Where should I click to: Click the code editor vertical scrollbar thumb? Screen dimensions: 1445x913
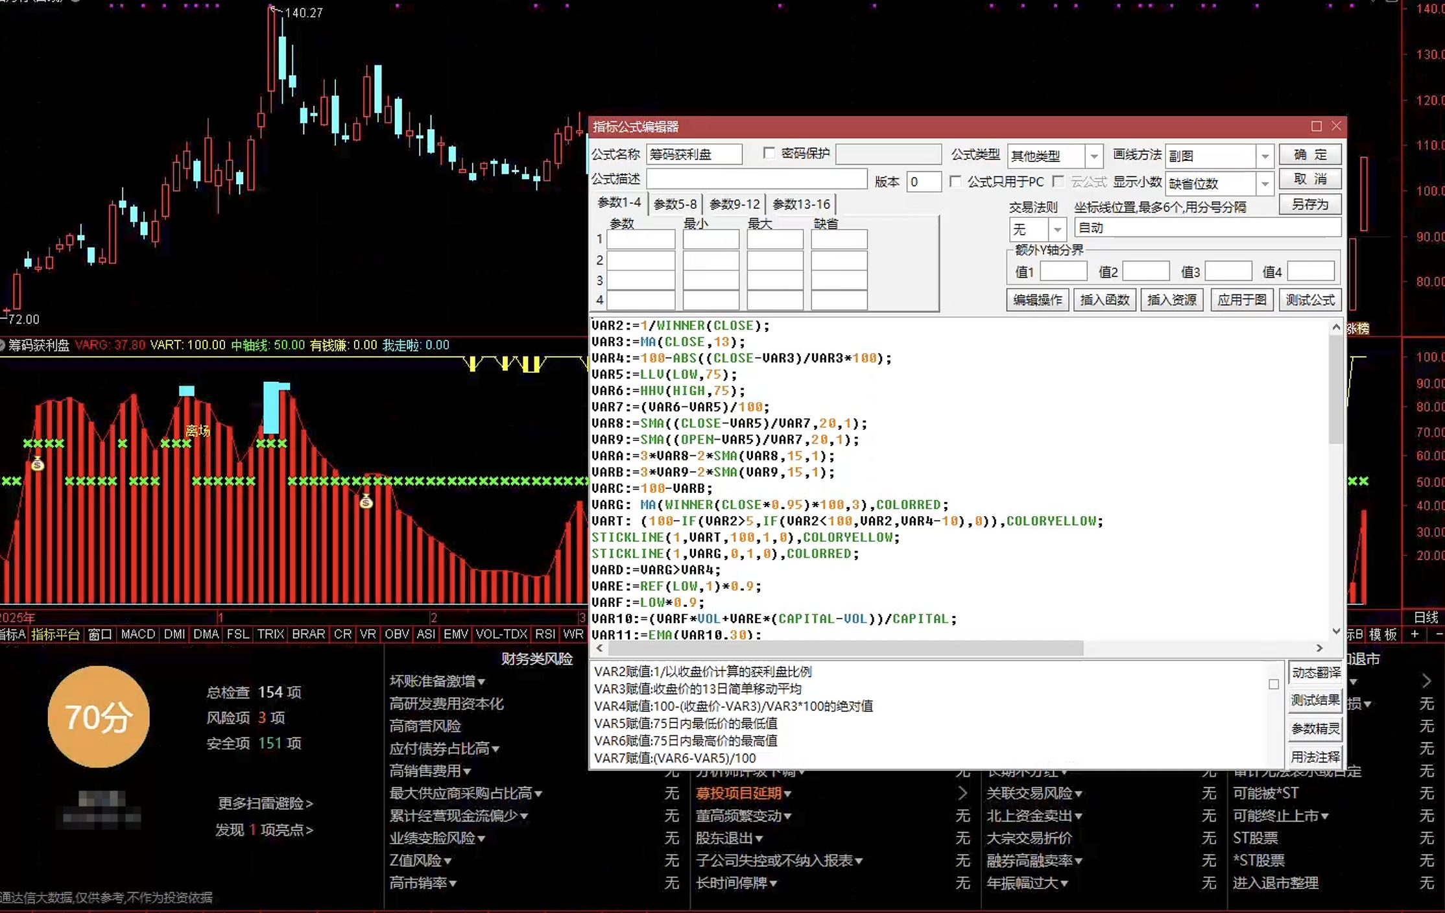tap(1336, 391)
